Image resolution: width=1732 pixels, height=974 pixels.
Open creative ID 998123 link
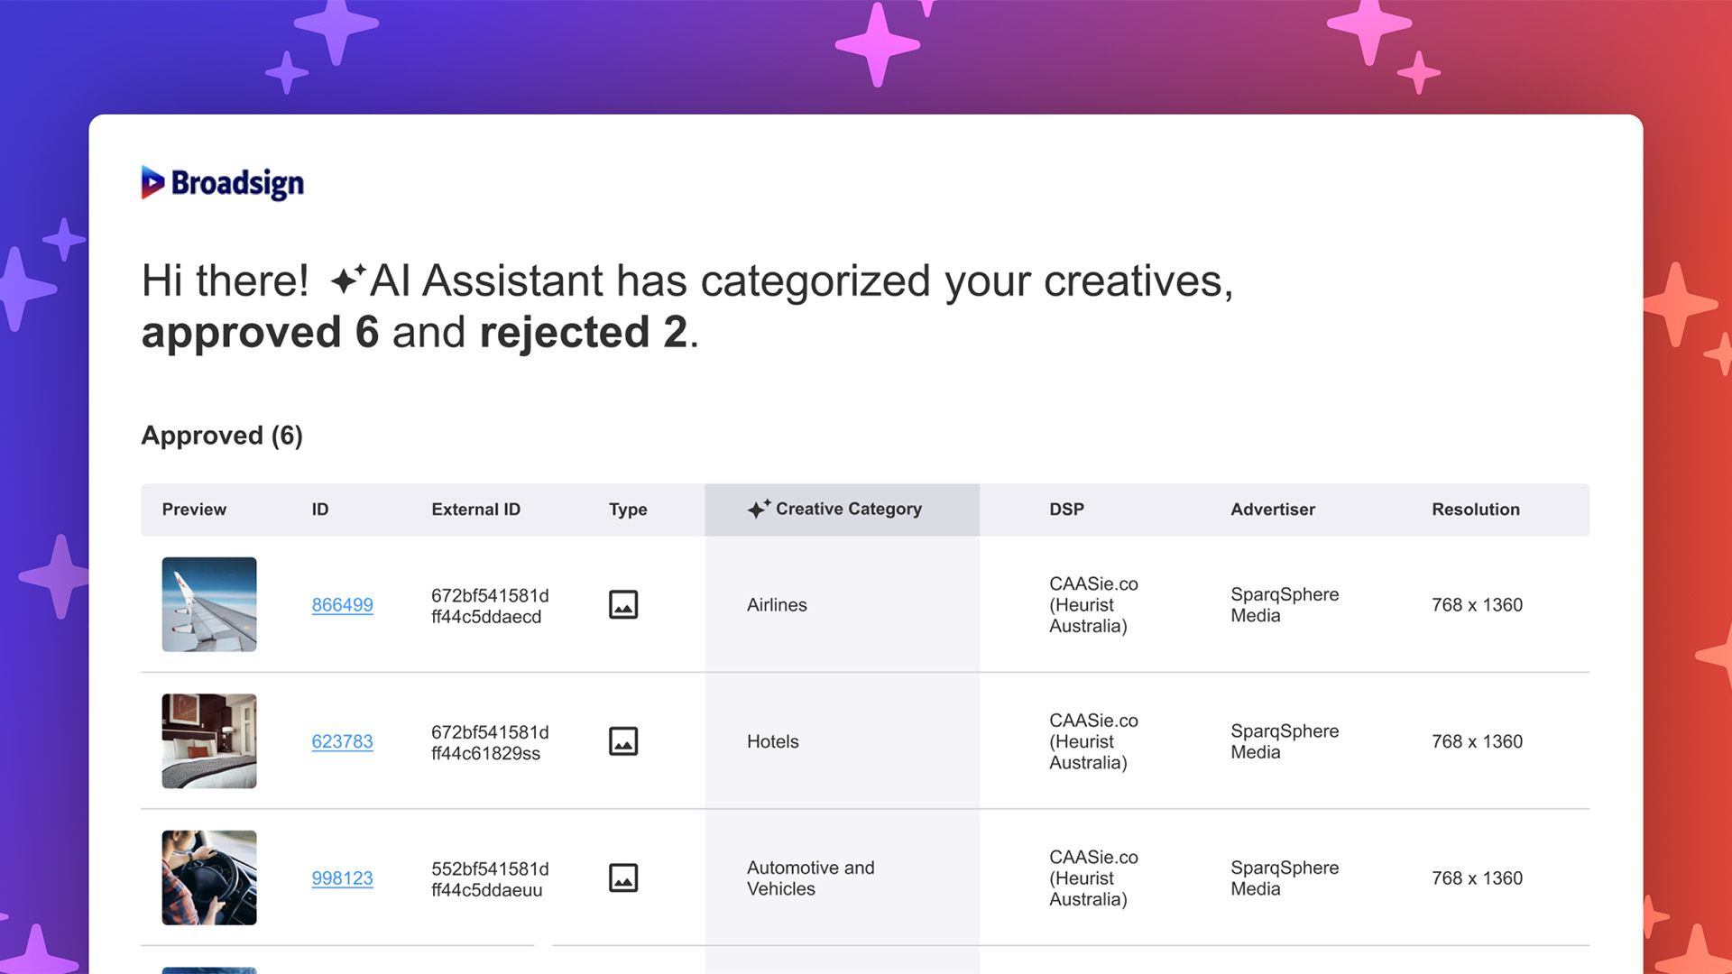342,878
